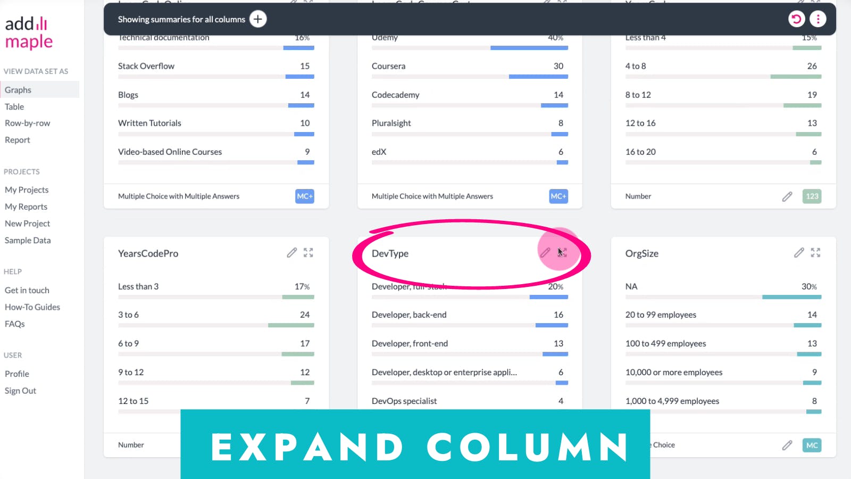Screen dimensions: 851x479
Task: Click the blue MC+ badge under Udemy card
Action: (558, 196)
